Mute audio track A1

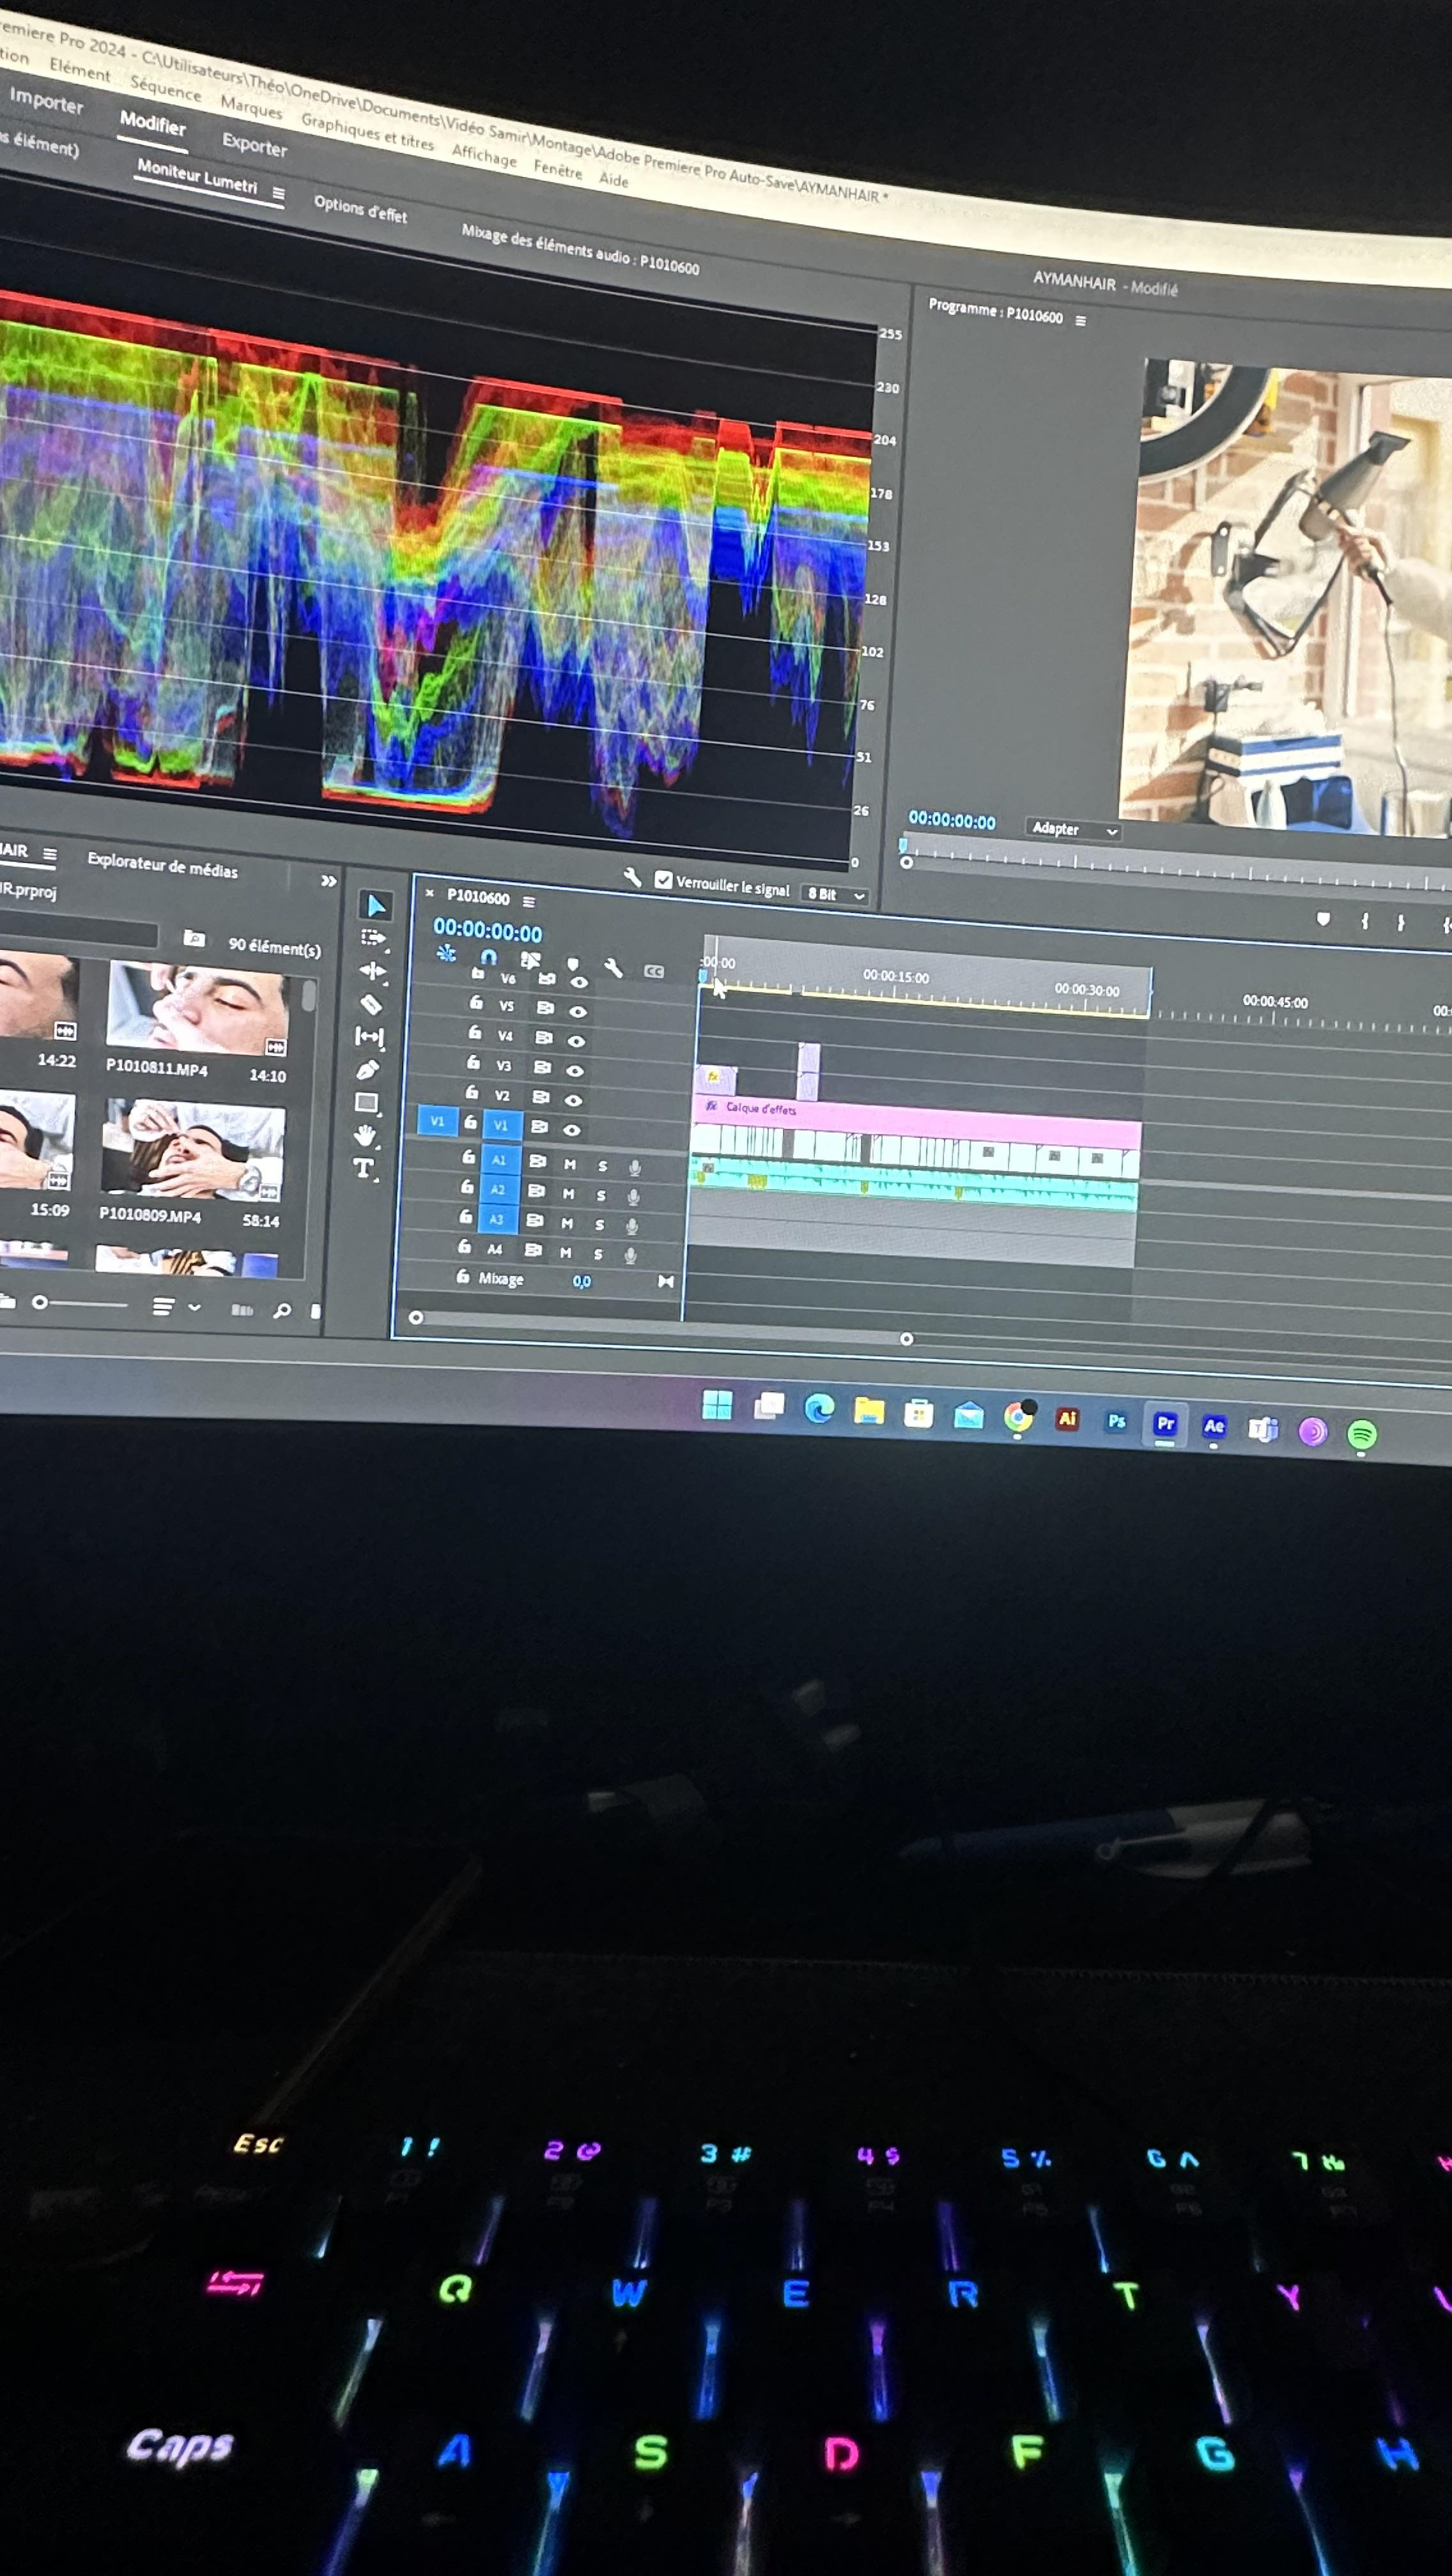click(569, 1164)
